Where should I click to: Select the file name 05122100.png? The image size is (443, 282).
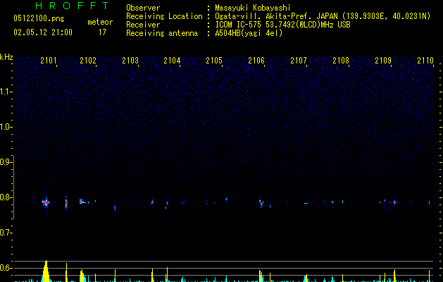pyautogui.click(x=39, y=18)
